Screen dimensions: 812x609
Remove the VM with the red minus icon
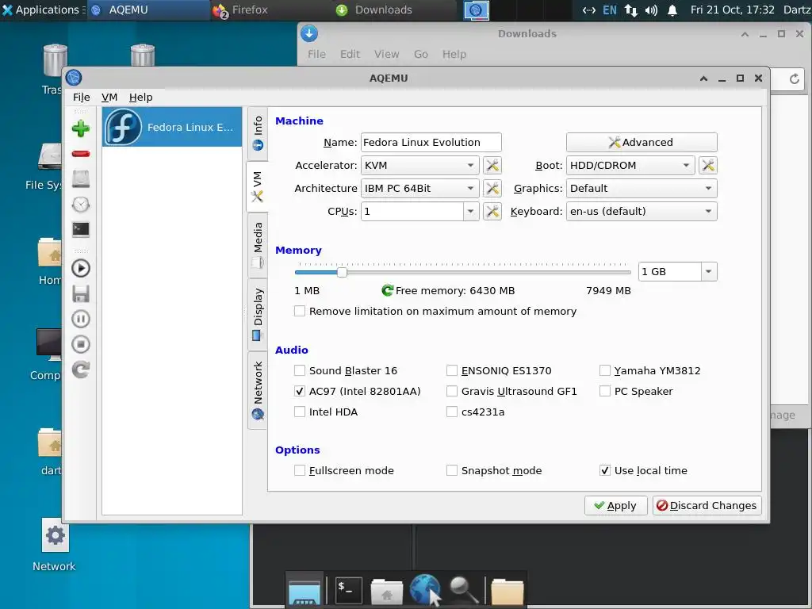tap(80, 154)
